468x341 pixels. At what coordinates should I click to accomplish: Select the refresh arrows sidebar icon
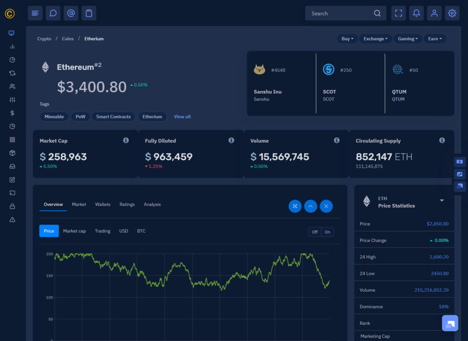click(x=12, y=73)
